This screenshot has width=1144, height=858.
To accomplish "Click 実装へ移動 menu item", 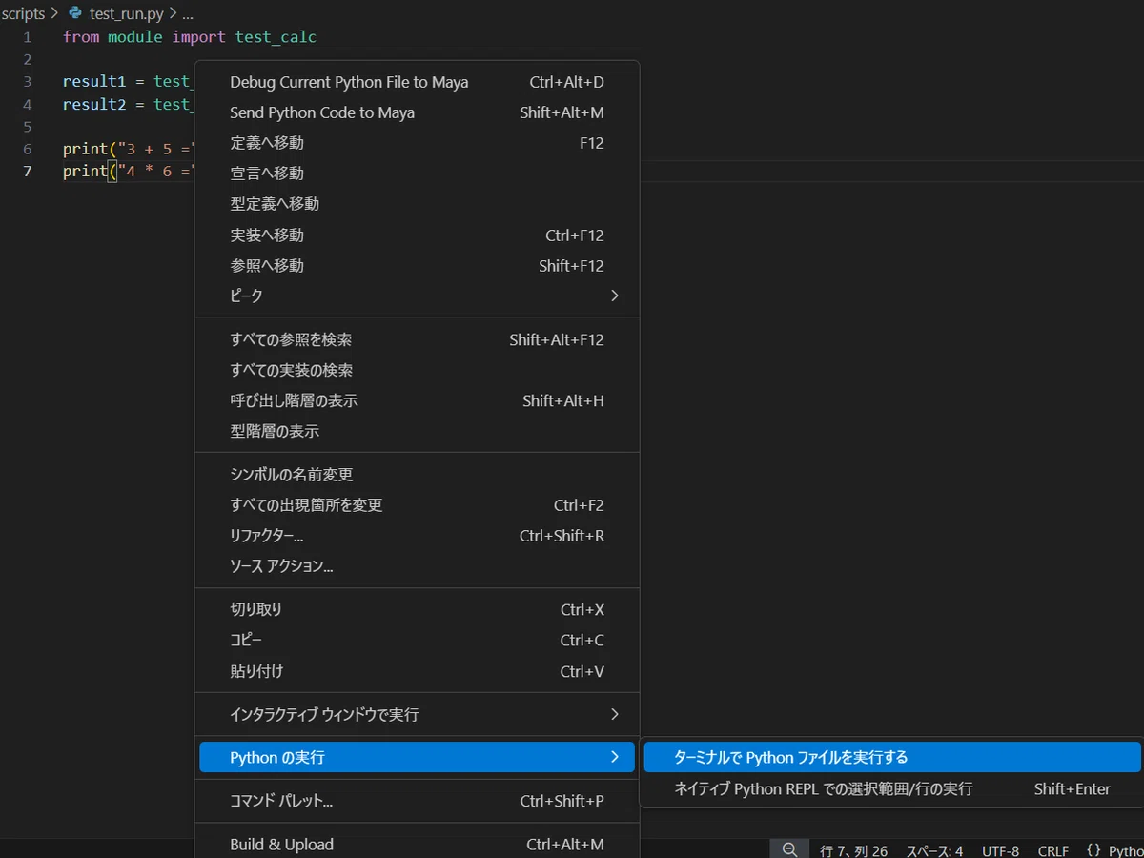I will (x=417, y=235).
